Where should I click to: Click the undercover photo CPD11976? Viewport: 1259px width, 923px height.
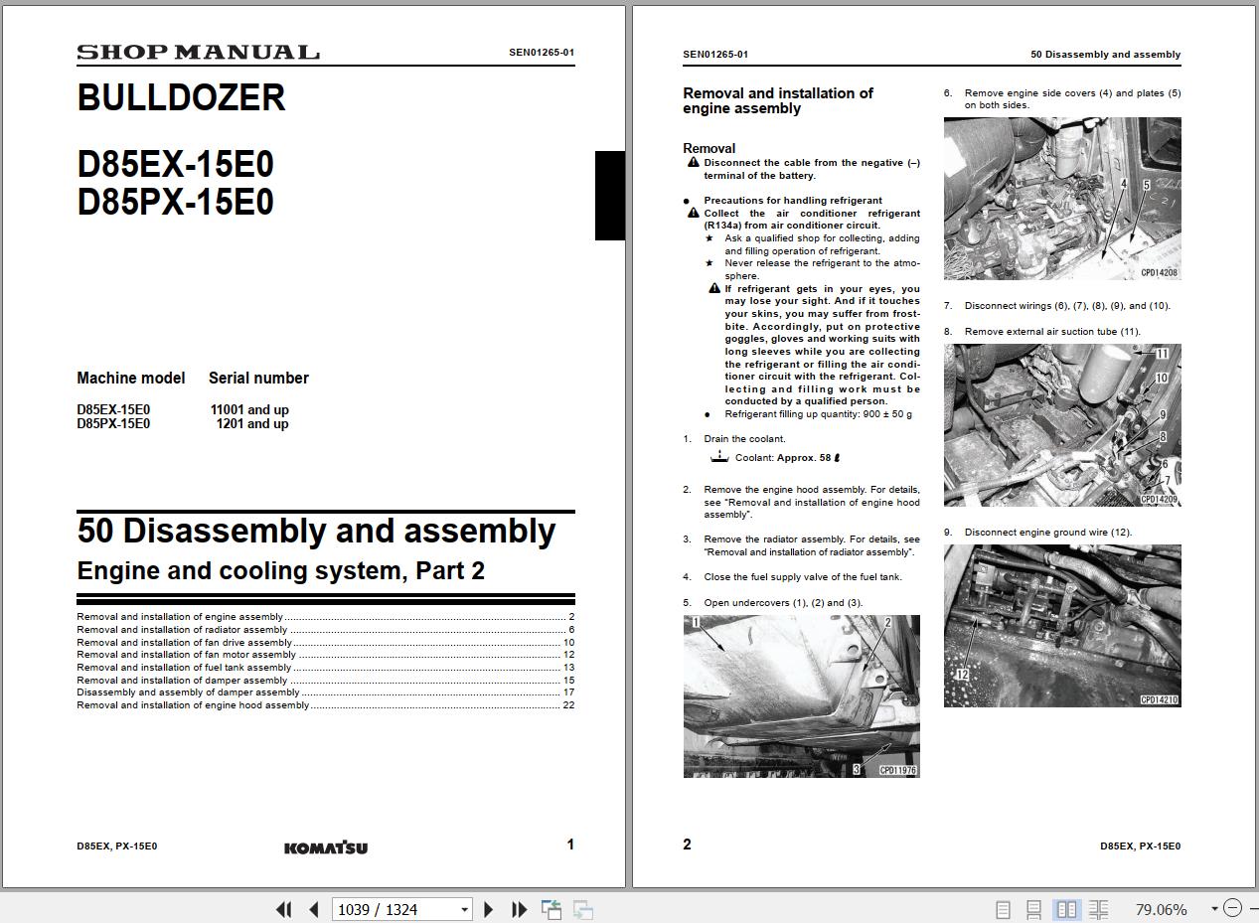(x=802, y=695)
